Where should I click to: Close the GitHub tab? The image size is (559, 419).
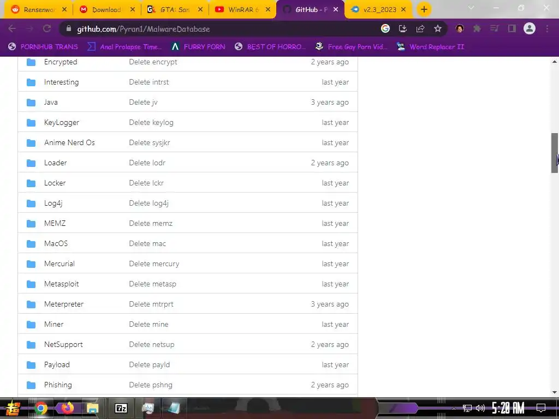click(x=336, y=10)
